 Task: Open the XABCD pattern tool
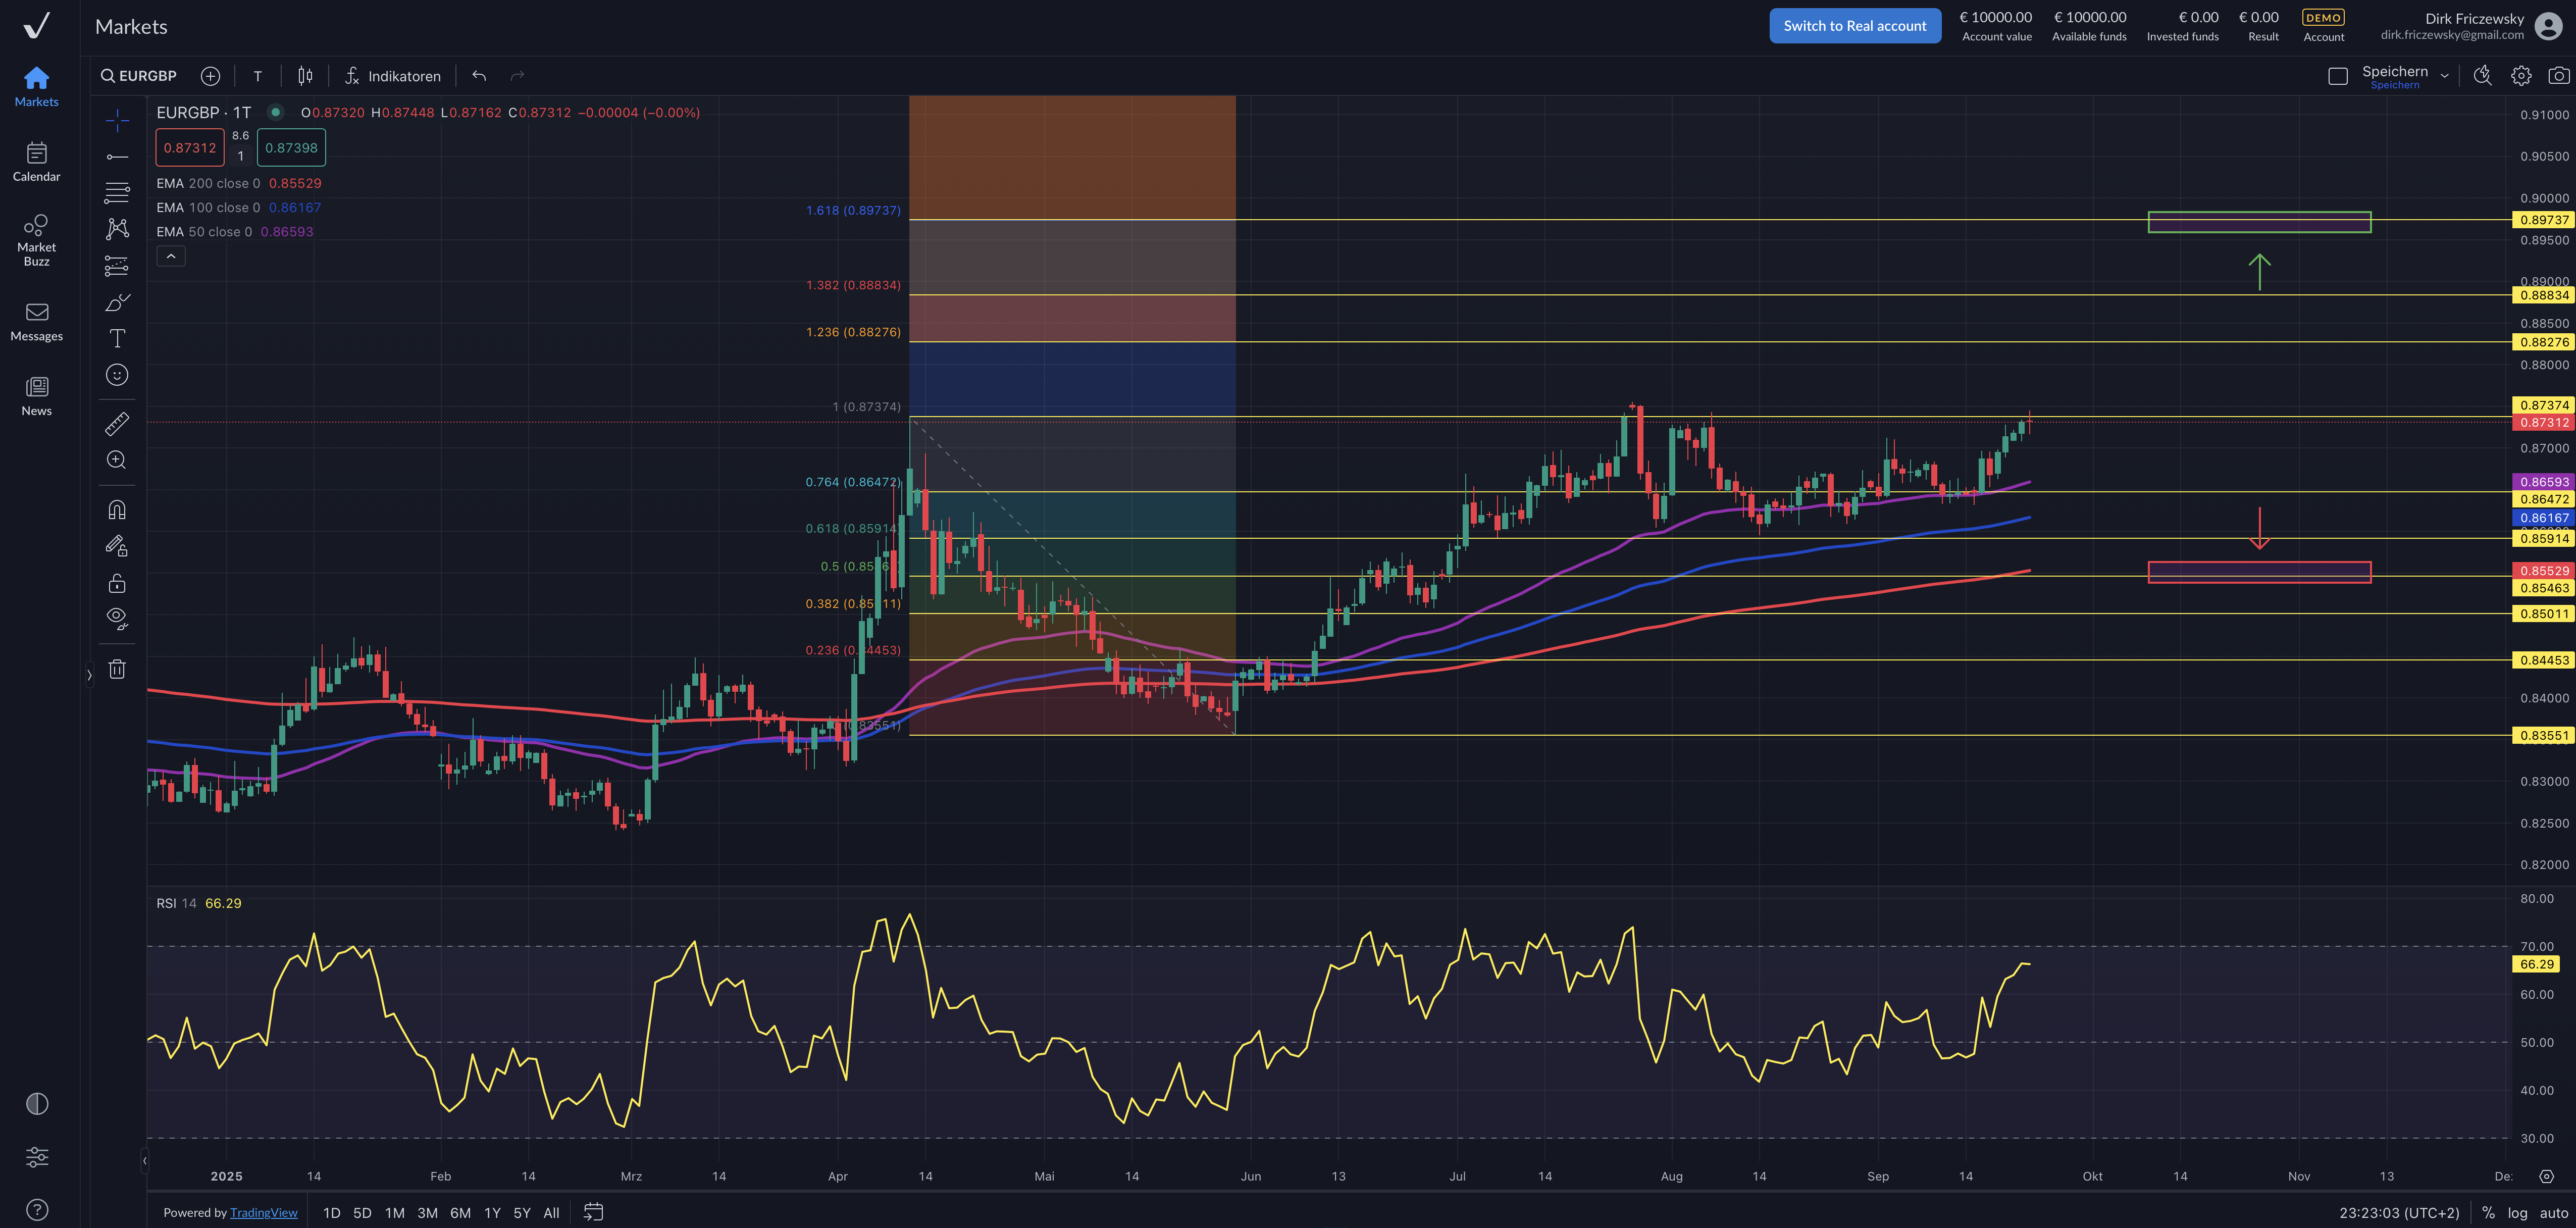117,229
